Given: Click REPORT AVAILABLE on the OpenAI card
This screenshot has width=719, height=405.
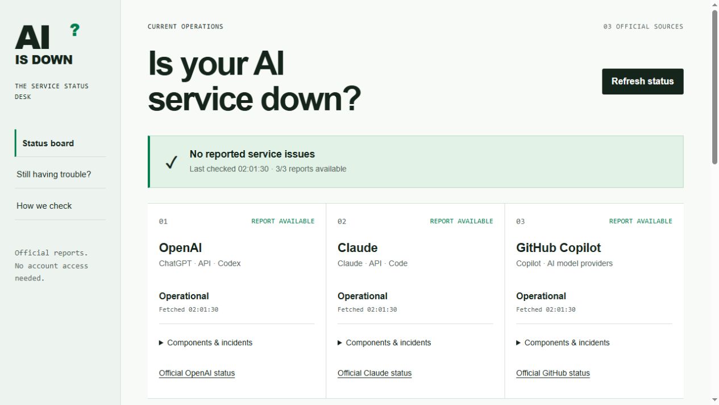Looking at the screenshot, I should click(283, 221).
